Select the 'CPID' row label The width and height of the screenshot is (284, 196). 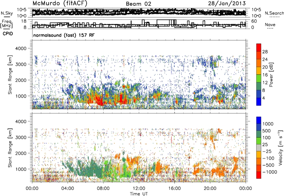[8, 34]
